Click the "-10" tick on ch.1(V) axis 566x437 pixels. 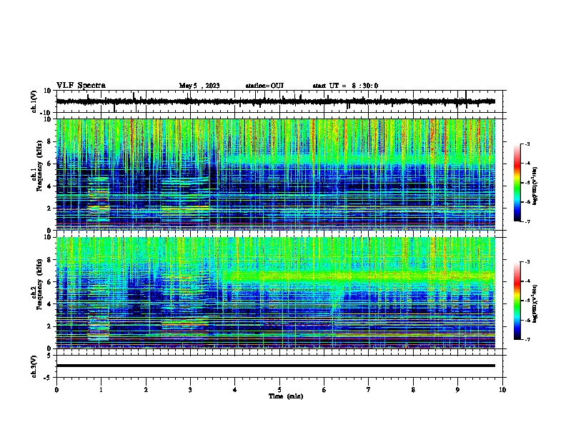coord(46,113)
